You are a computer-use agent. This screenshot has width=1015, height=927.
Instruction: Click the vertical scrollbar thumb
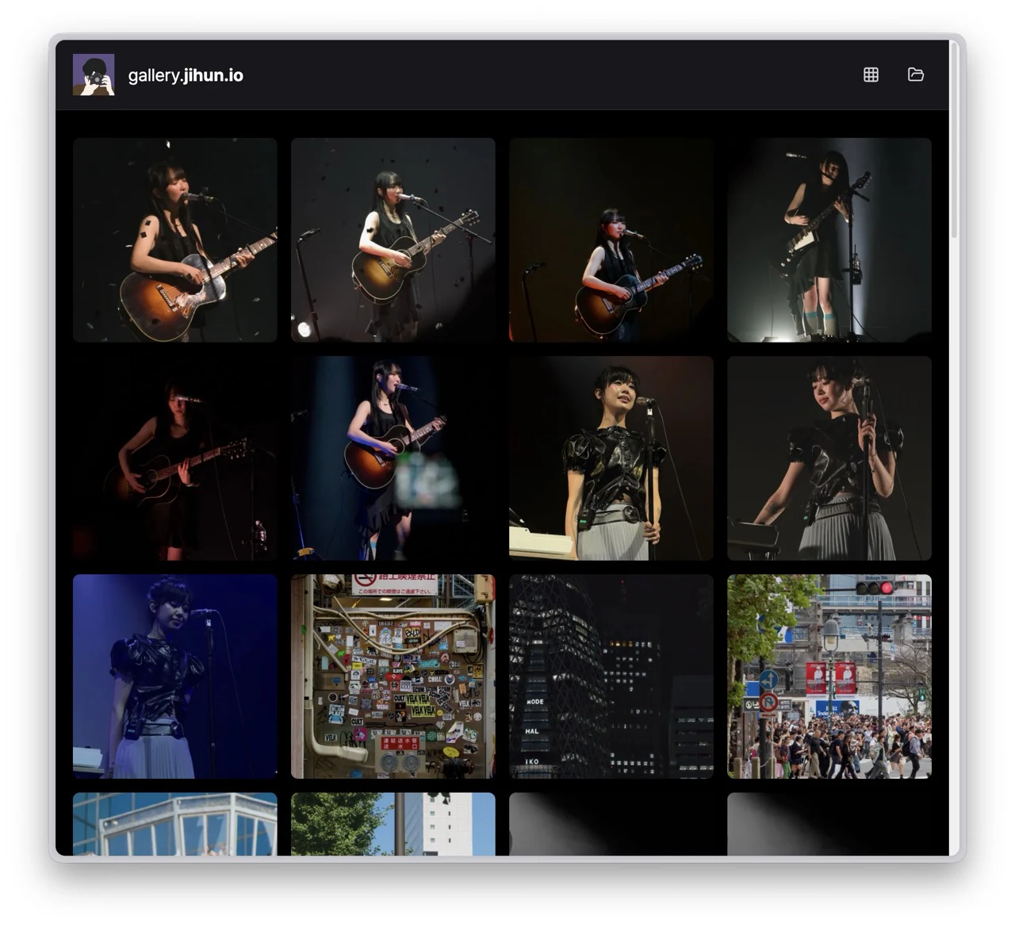point(954,140)
